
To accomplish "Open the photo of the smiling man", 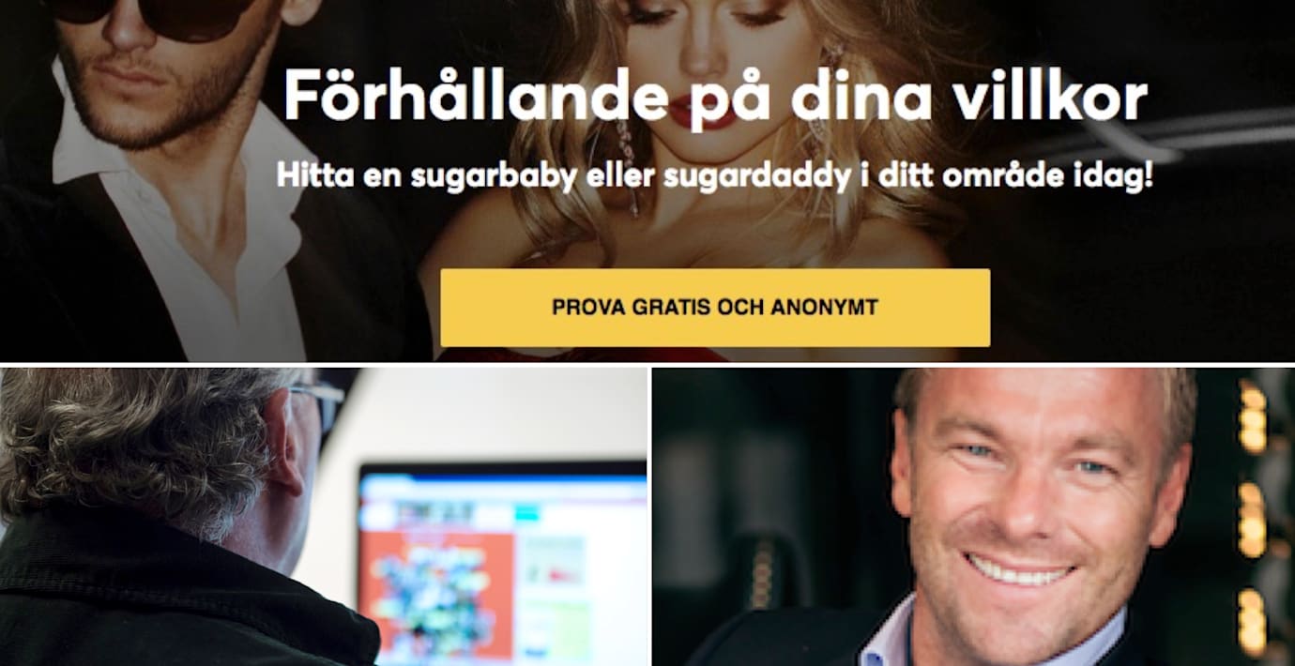I will 973,517.
